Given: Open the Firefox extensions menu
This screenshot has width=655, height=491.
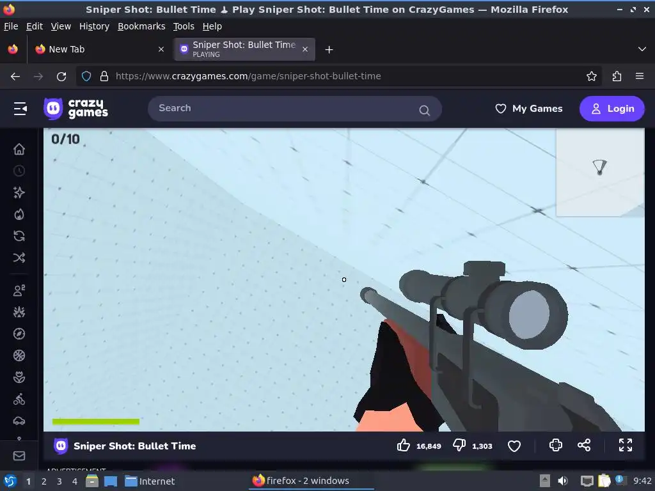Looking at the screenshot, I should [617, 76].
